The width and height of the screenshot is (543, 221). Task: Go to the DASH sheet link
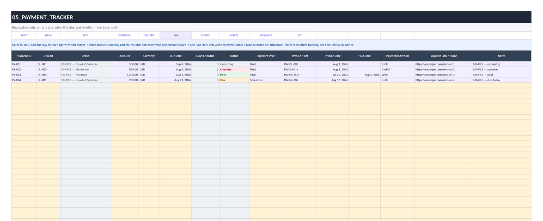49,35
